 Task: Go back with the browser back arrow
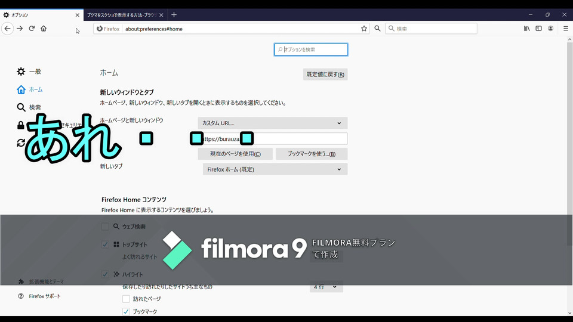tap(7, 29)
